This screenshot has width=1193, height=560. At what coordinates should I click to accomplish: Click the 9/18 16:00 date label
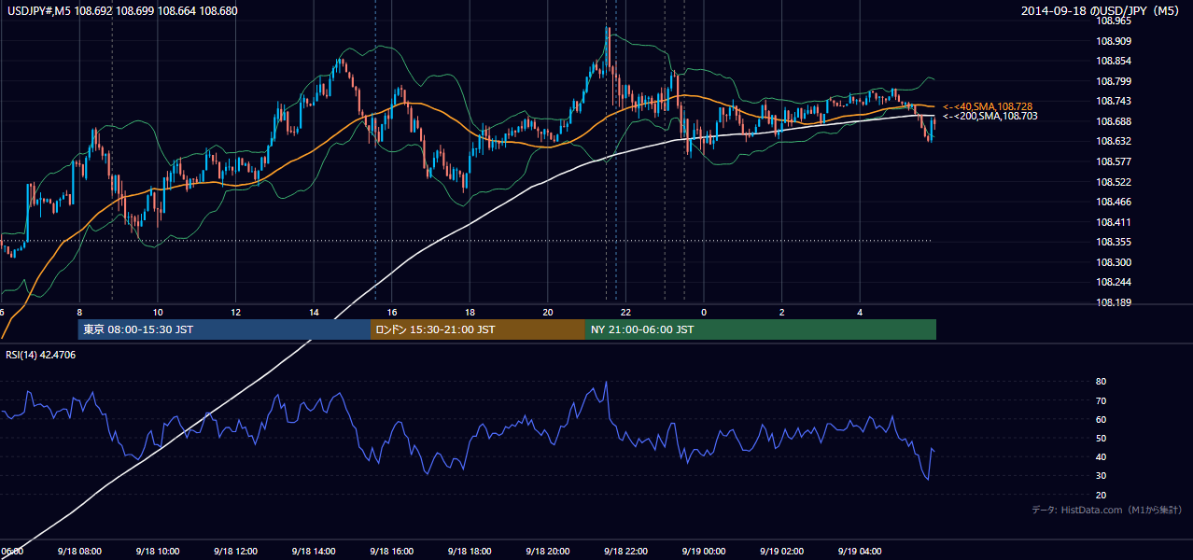[x=391, y=551]
